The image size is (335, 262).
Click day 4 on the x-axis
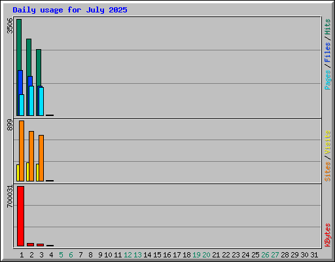pyautogui.click(x=51, y=255)
